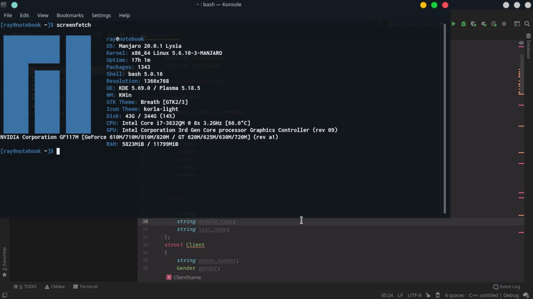Change LF line separator in status bar
This screenshot has height=299, width=533.
pos(400,295)
